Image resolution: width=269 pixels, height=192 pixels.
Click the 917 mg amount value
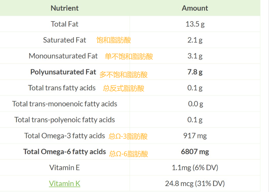[195, 136]
